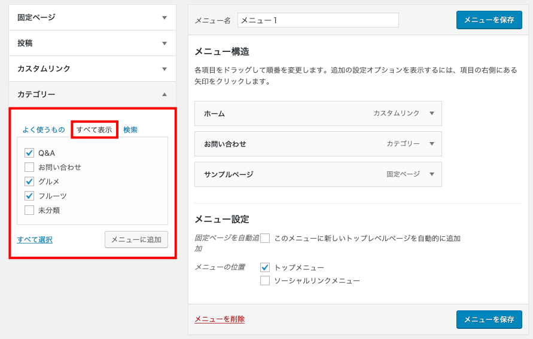Click the すべて選択 link
Screen dimensions: 533x339
coord(35,240)
